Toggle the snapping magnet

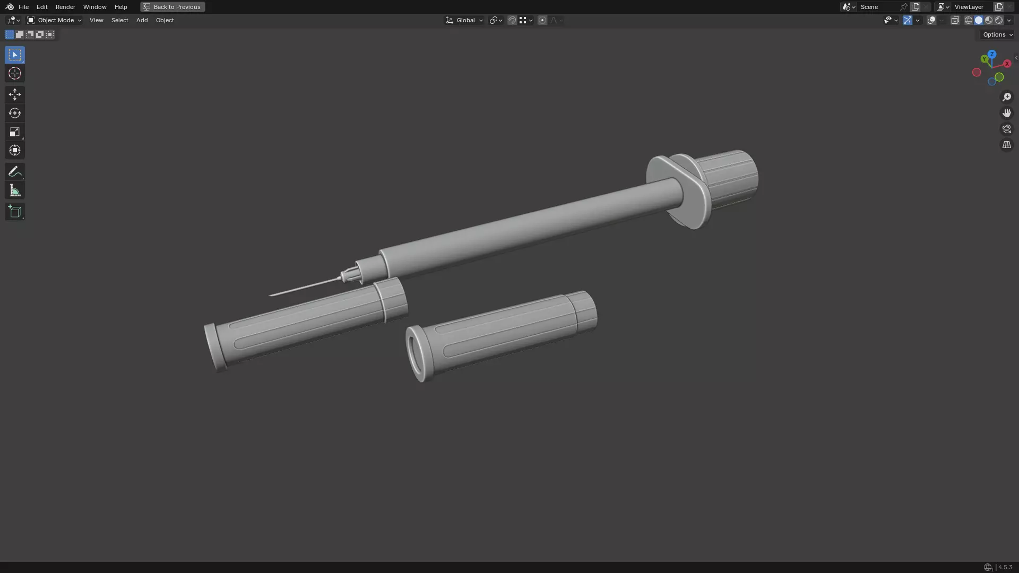click(512, 20)
